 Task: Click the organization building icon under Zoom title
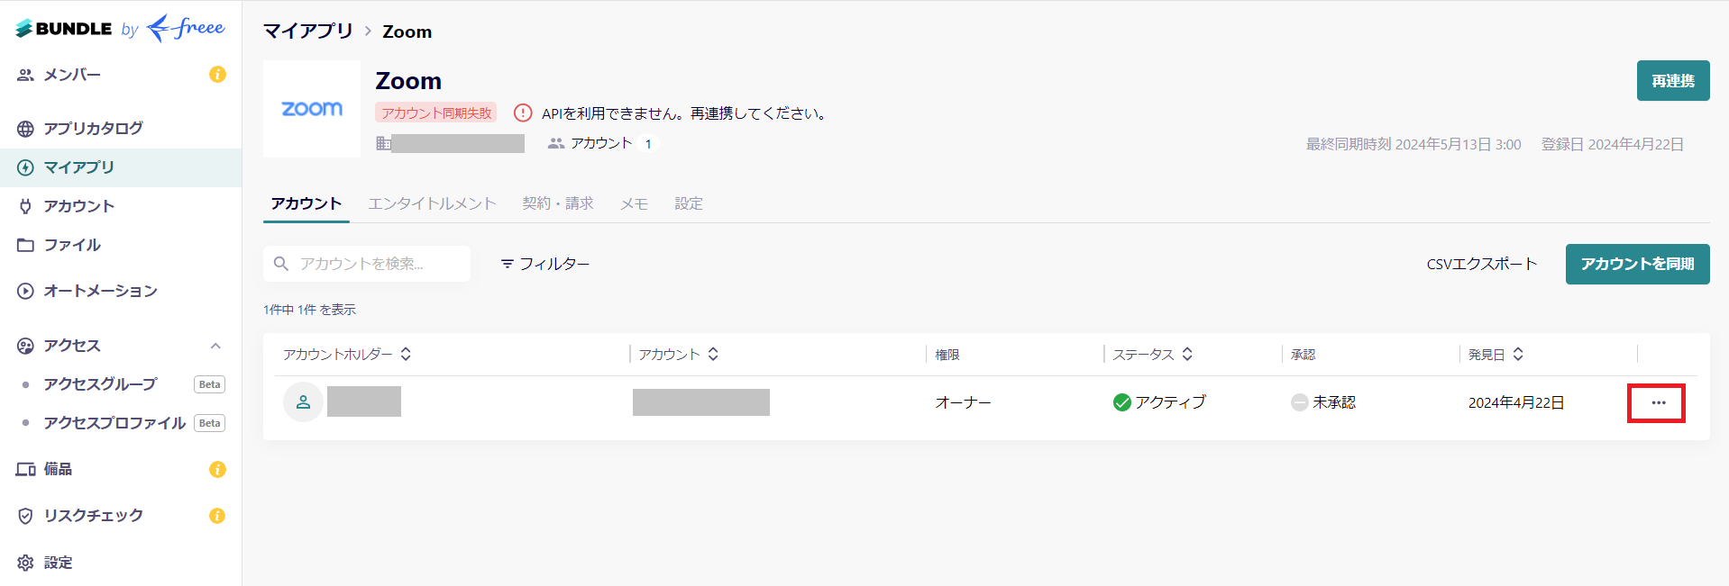(x=383, y=143)
